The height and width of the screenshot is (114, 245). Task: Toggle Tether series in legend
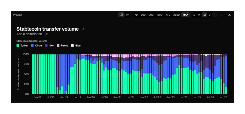pos(22,46)
